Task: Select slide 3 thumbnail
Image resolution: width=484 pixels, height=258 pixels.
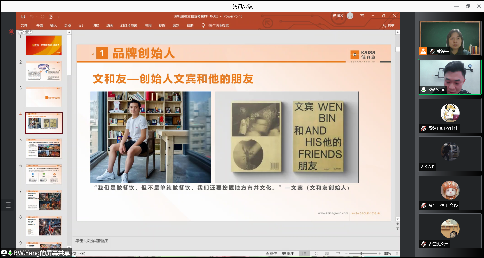Action: (44, 97)
